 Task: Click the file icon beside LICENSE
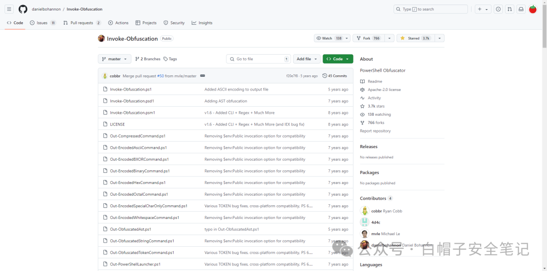coord(105,124)
